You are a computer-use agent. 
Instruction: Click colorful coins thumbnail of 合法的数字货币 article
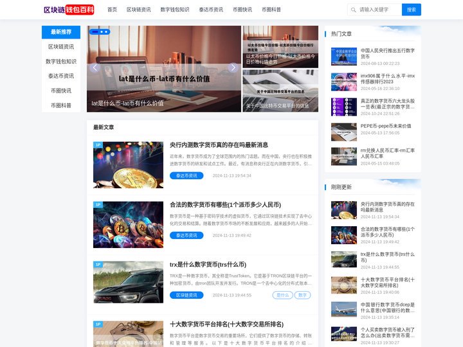[128, 225]
